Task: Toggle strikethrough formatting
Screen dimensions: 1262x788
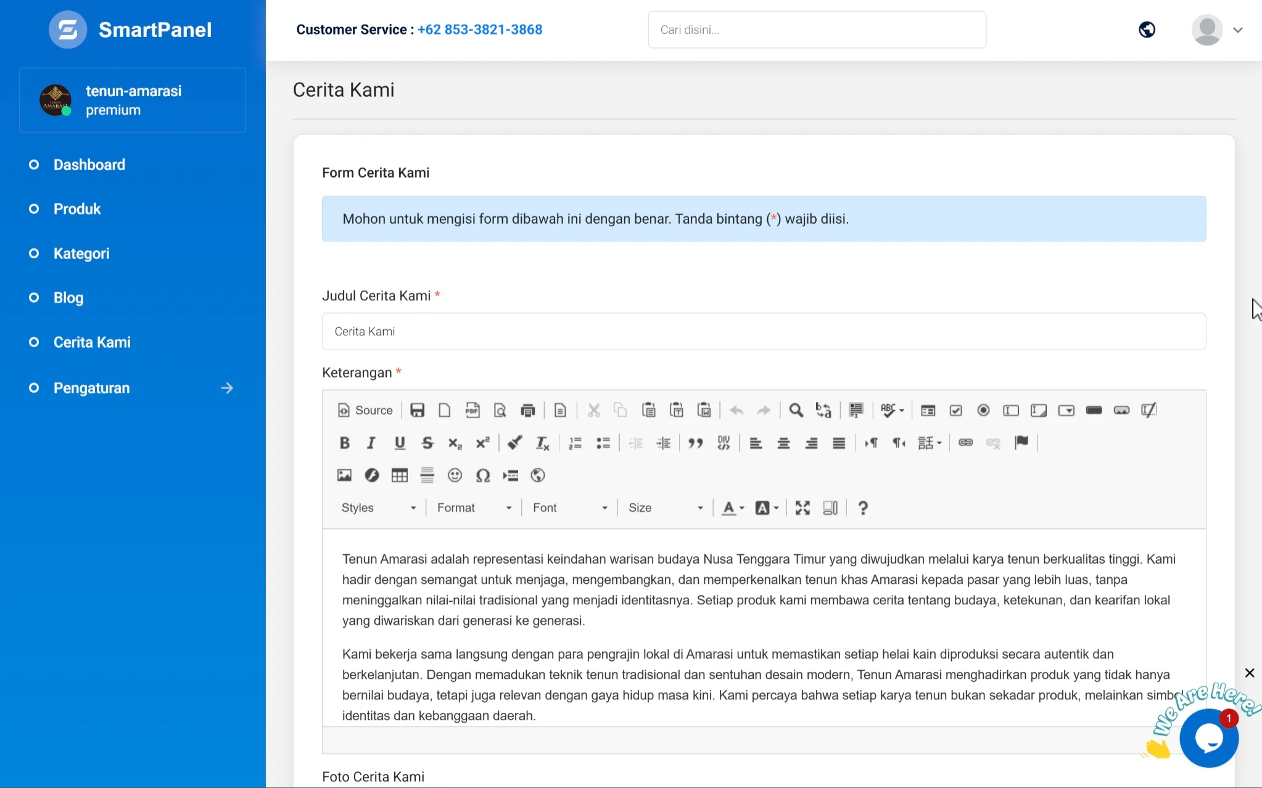Action: click(x=427, y=443)
